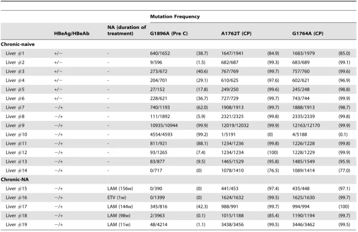Select the 'Liver #5' row label
Image resolution: width=358 pixels, height=232 pixels.
tap(15, 89)
